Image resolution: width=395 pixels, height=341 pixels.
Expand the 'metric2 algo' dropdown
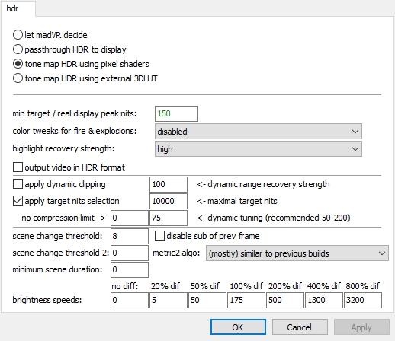[x=297, y=253]
